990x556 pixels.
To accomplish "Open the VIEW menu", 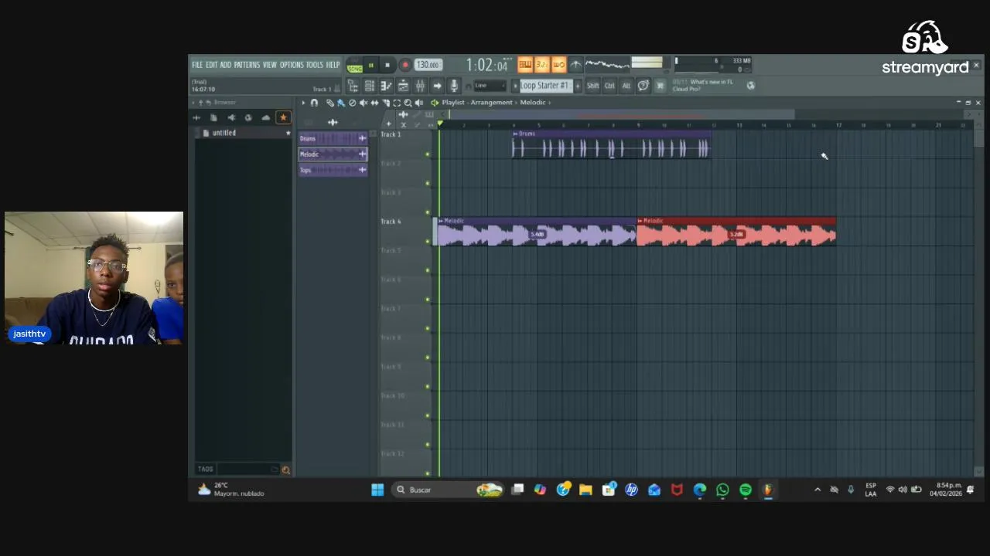I will point(269,65).
